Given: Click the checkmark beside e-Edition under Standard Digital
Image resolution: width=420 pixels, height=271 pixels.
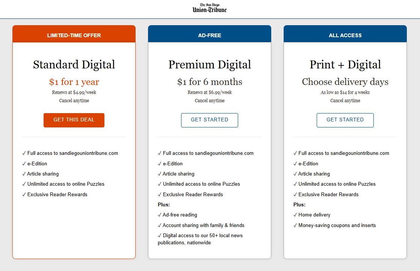Looking at the screenshot, I should (x=24, y=164).
